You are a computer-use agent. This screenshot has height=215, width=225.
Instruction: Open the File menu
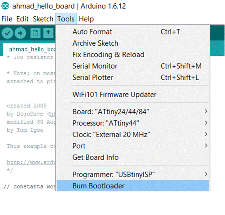click(x=7, y=19)
